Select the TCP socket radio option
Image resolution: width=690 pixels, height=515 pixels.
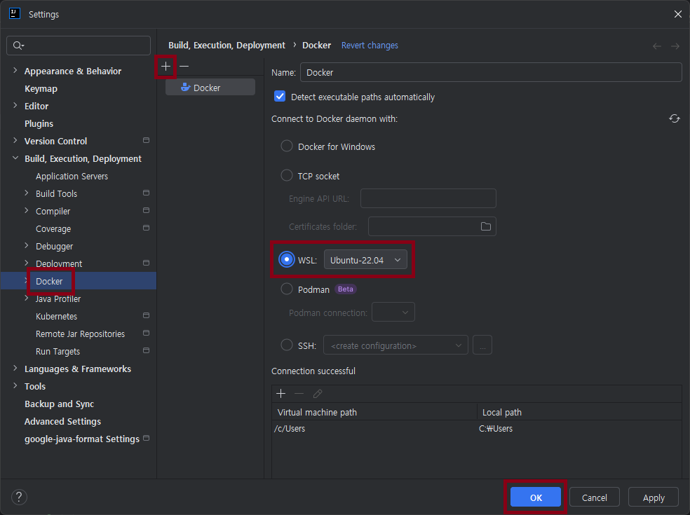[287, 176]
